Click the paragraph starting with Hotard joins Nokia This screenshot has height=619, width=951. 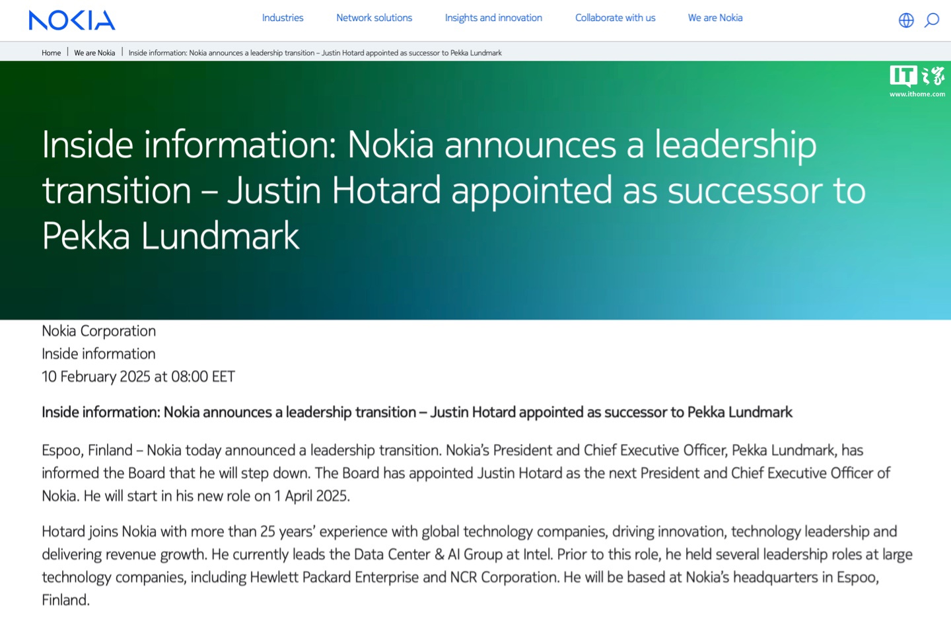475,565
